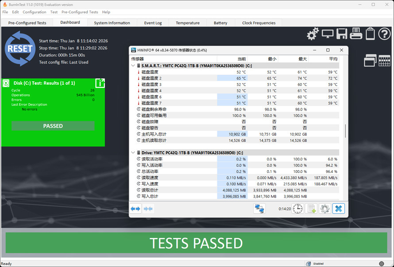This screenshot has height=267, width=394.
Task: Expand columns with blue double arrows button
Action: [136, 209]
